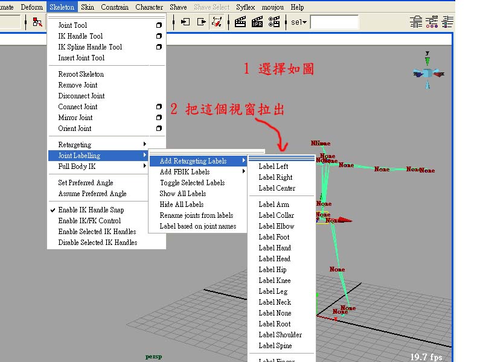Toggle Enable IK Handle Snap checkmark
483x362 pixels.
click(x=53, y=210)
